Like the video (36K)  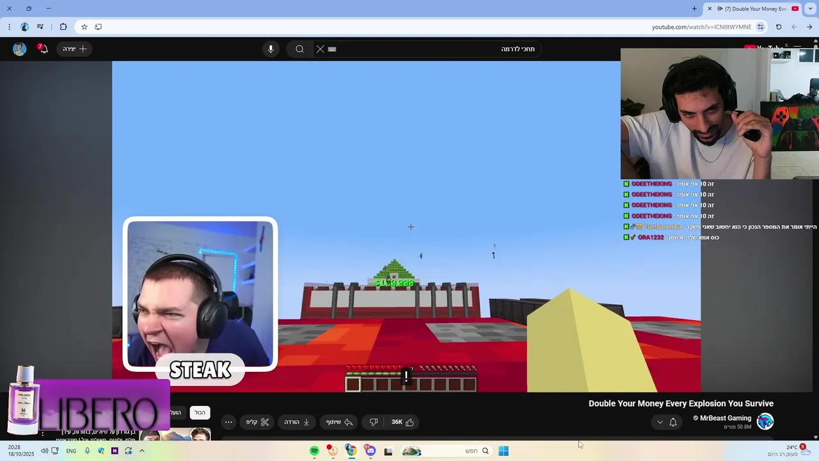pyautogui.click(x=403, y=422)
